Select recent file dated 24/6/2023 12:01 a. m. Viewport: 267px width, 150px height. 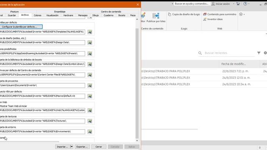coord(204,78)
